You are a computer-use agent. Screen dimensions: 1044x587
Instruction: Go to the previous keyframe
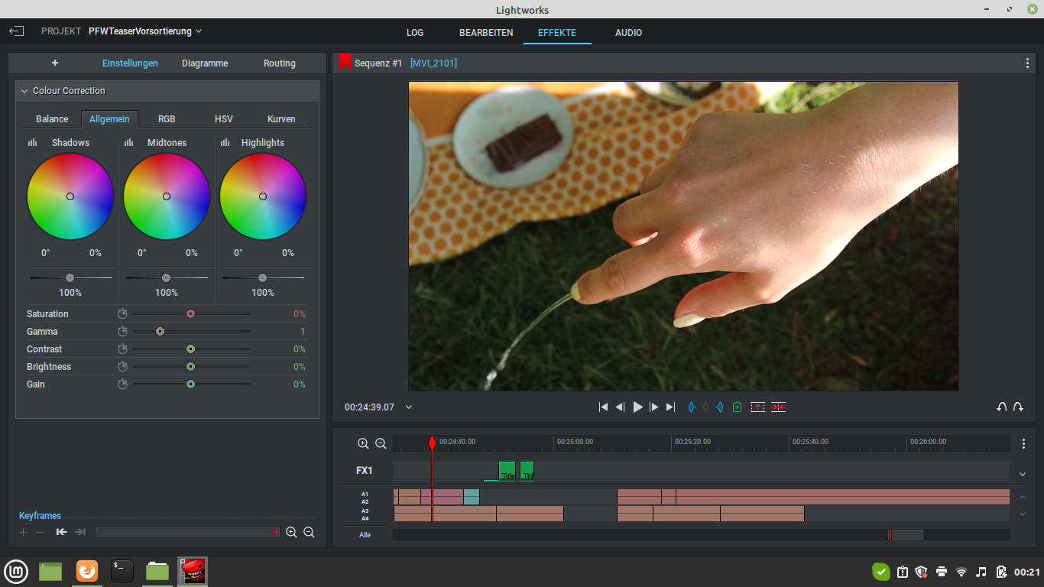[x=61, y=532]
